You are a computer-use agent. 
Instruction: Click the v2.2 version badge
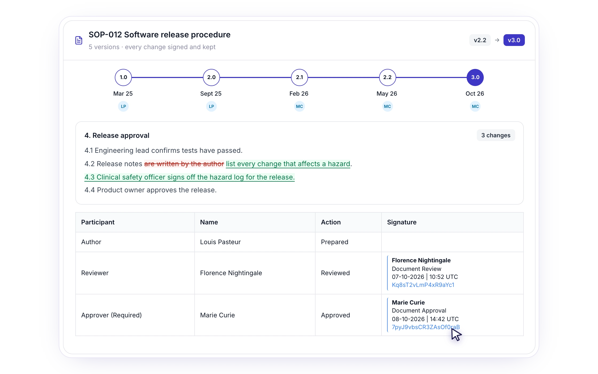(480, 40)
